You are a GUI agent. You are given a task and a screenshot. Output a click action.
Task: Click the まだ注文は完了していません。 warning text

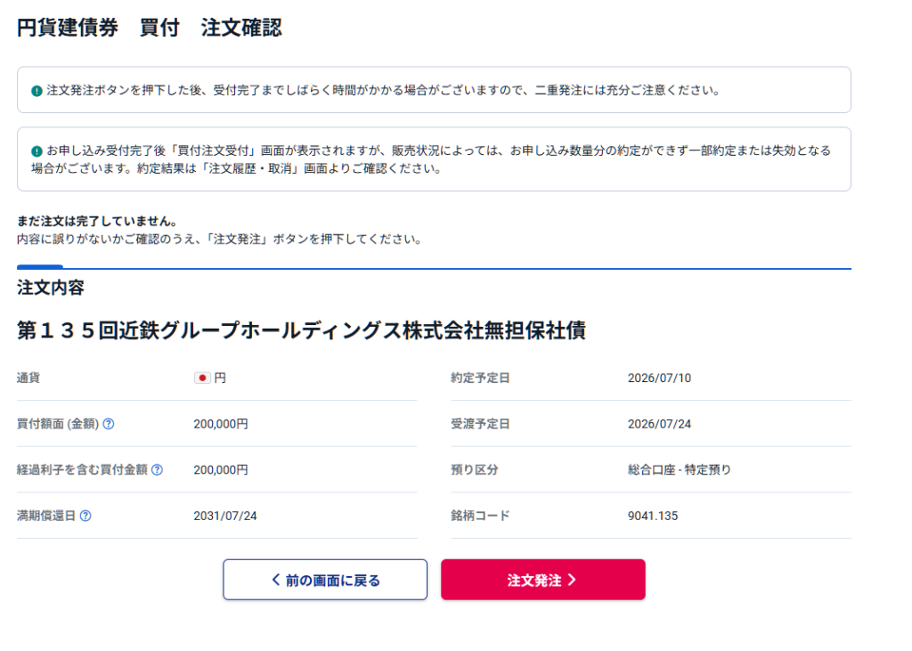(97, 221)
